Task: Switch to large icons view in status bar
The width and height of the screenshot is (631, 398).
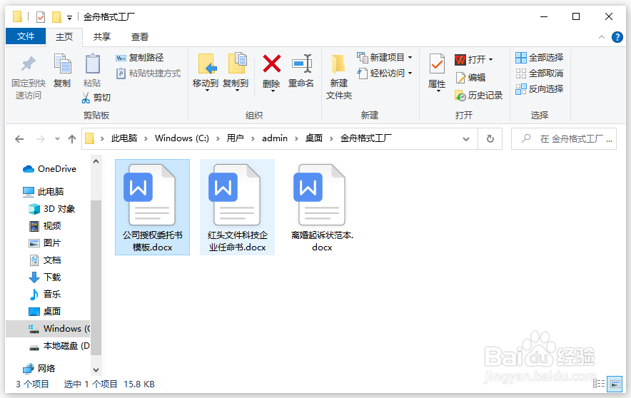Action: click(x=615, y=384)
